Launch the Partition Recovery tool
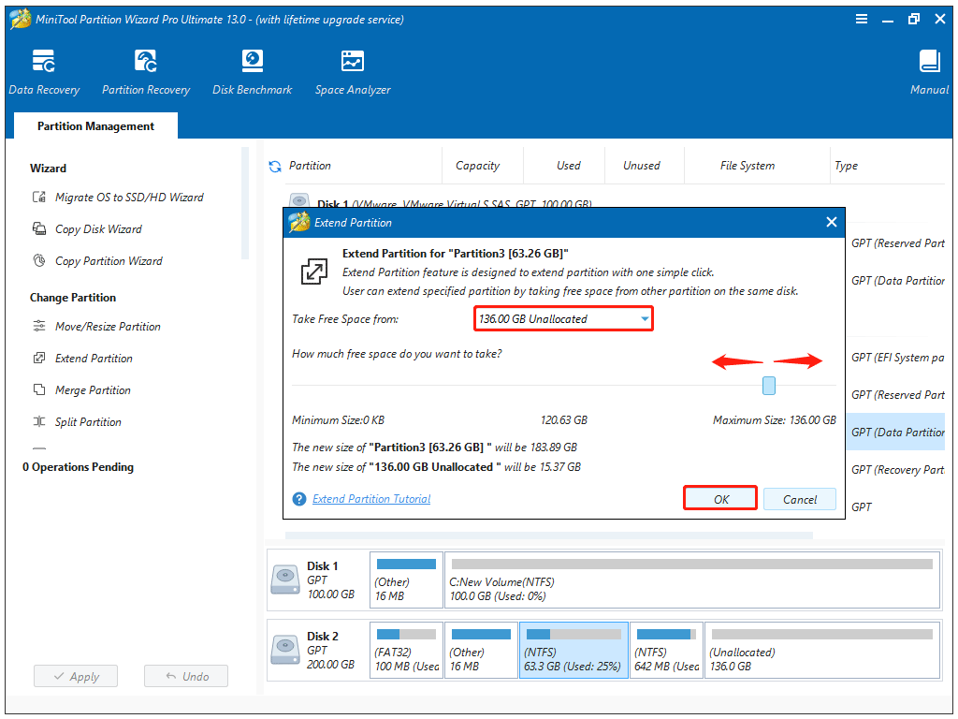Image resolution: width=958 pixels, height=719 pixels. click(146, 72)
